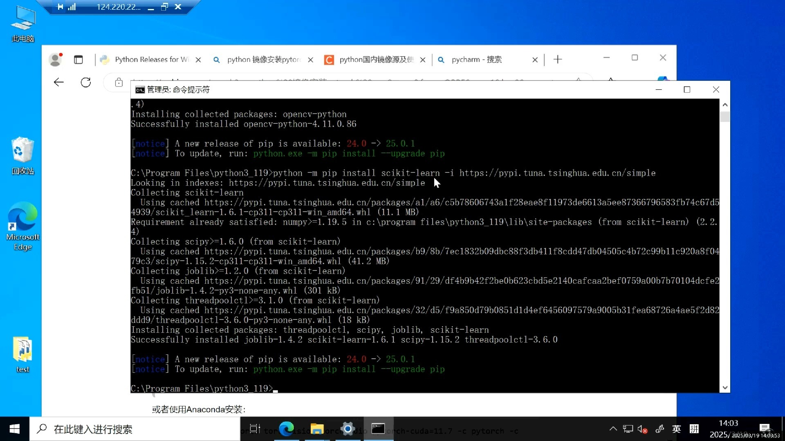Click the Edge profile avatar icon
Viewport: 785px width, 441px height.
(55, 60)
